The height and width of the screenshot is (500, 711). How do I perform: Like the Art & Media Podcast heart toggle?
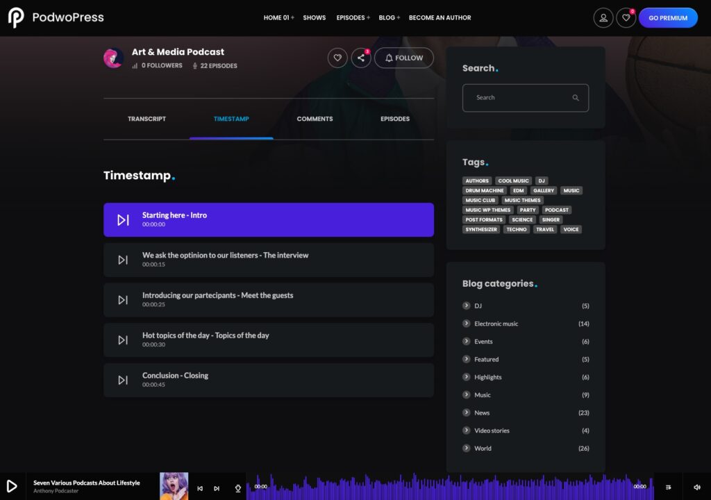click(337, 58)
